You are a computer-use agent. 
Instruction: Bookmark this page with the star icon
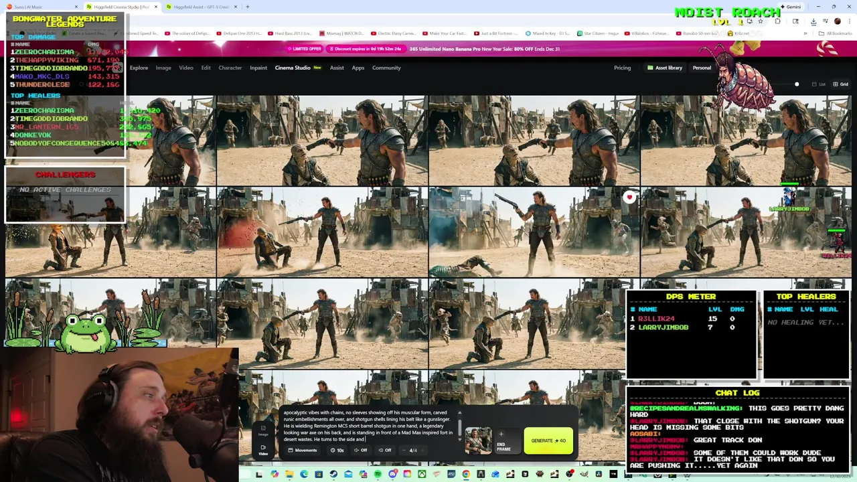(761, 21)
